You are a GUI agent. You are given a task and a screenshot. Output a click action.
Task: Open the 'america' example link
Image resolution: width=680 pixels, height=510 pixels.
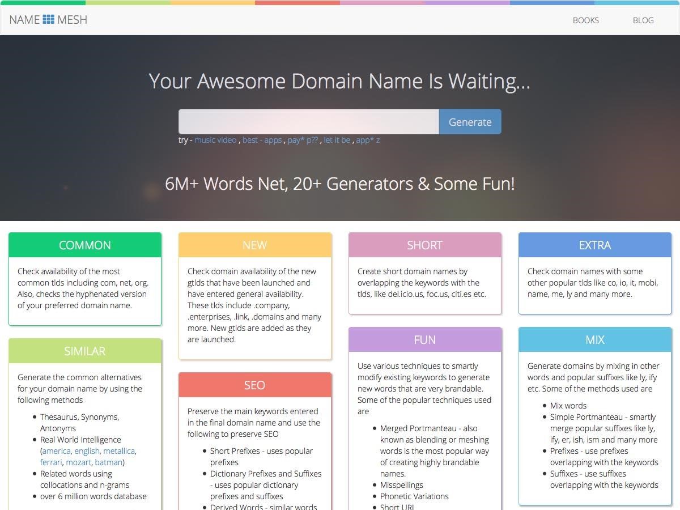(57, 451)
